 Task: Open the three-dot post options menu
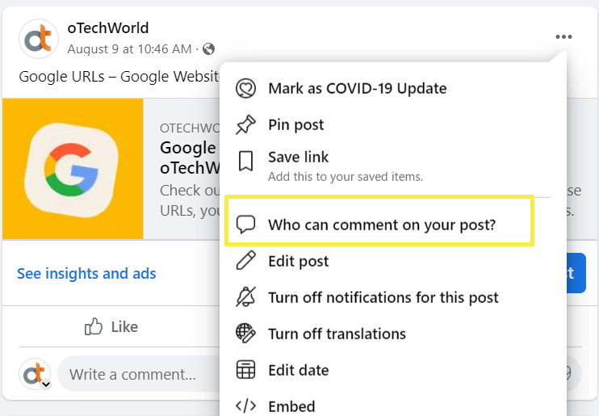(x=563, y=36)
